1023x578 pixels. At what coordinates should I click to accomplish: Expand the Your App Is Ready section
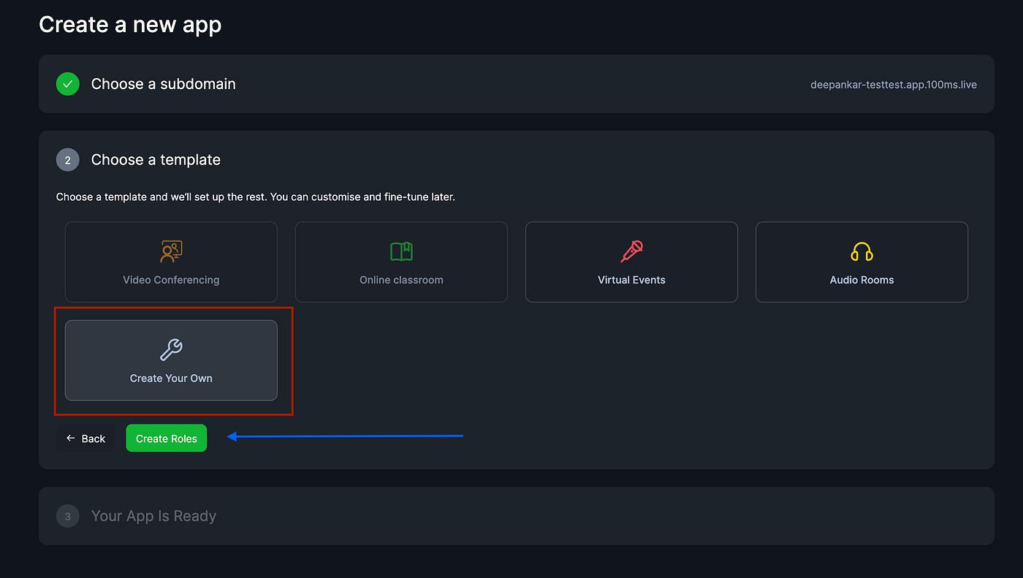click(x=153, y=516)
